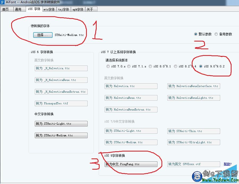The image size is (239, 184).
Task: Convert to STHeiti-Light.ttc in iOS 6 section
Action: click(61, 124)
